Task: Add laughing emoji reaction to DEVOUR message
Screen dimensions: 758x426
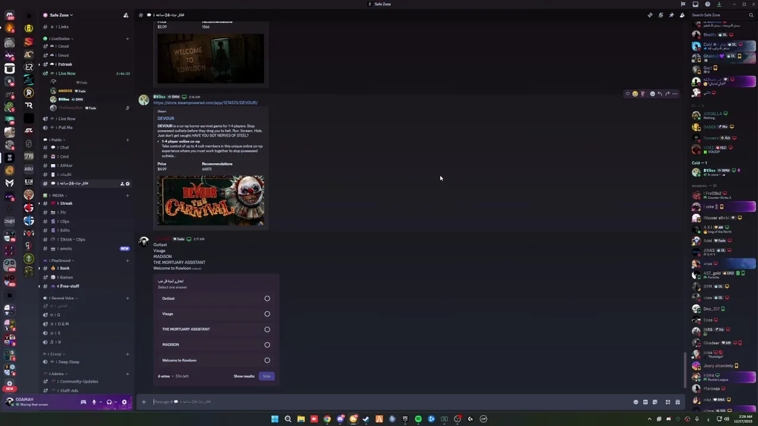Action: click(x=635, y=93)
